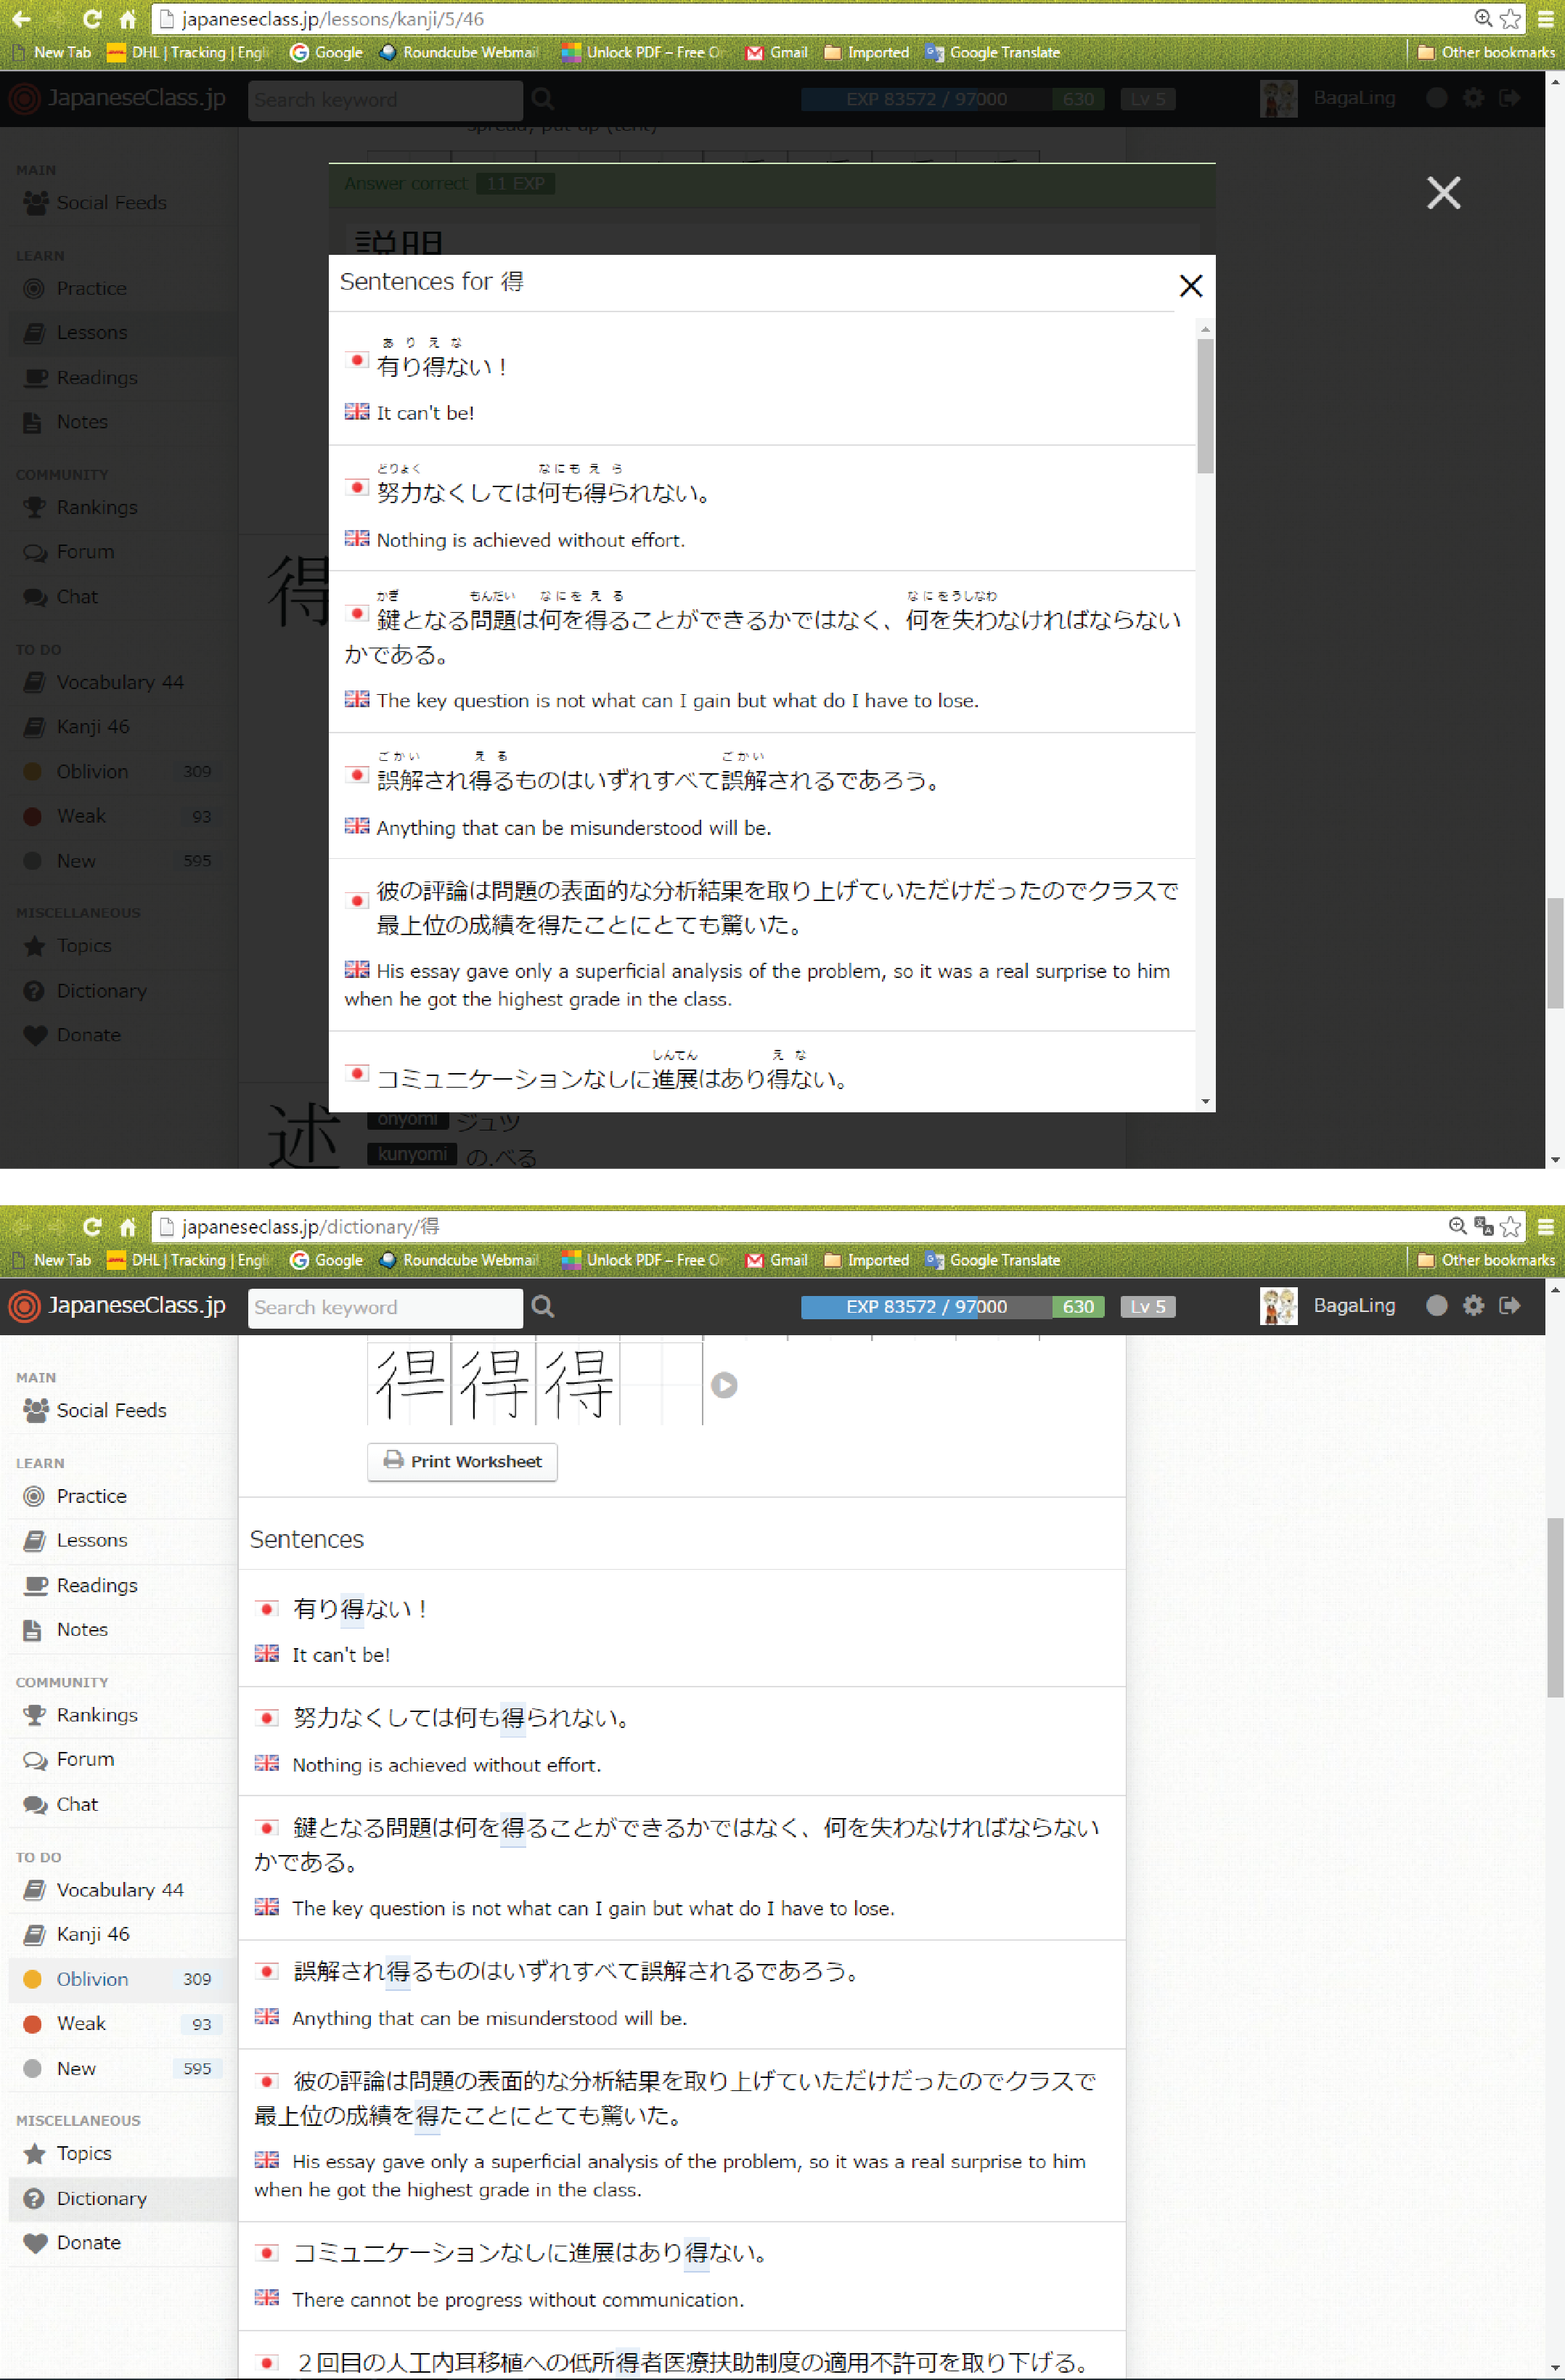The image size is (1565, 2380).
Task: Click the logout icon in lower header
Action: [x=1510, y=1305]
